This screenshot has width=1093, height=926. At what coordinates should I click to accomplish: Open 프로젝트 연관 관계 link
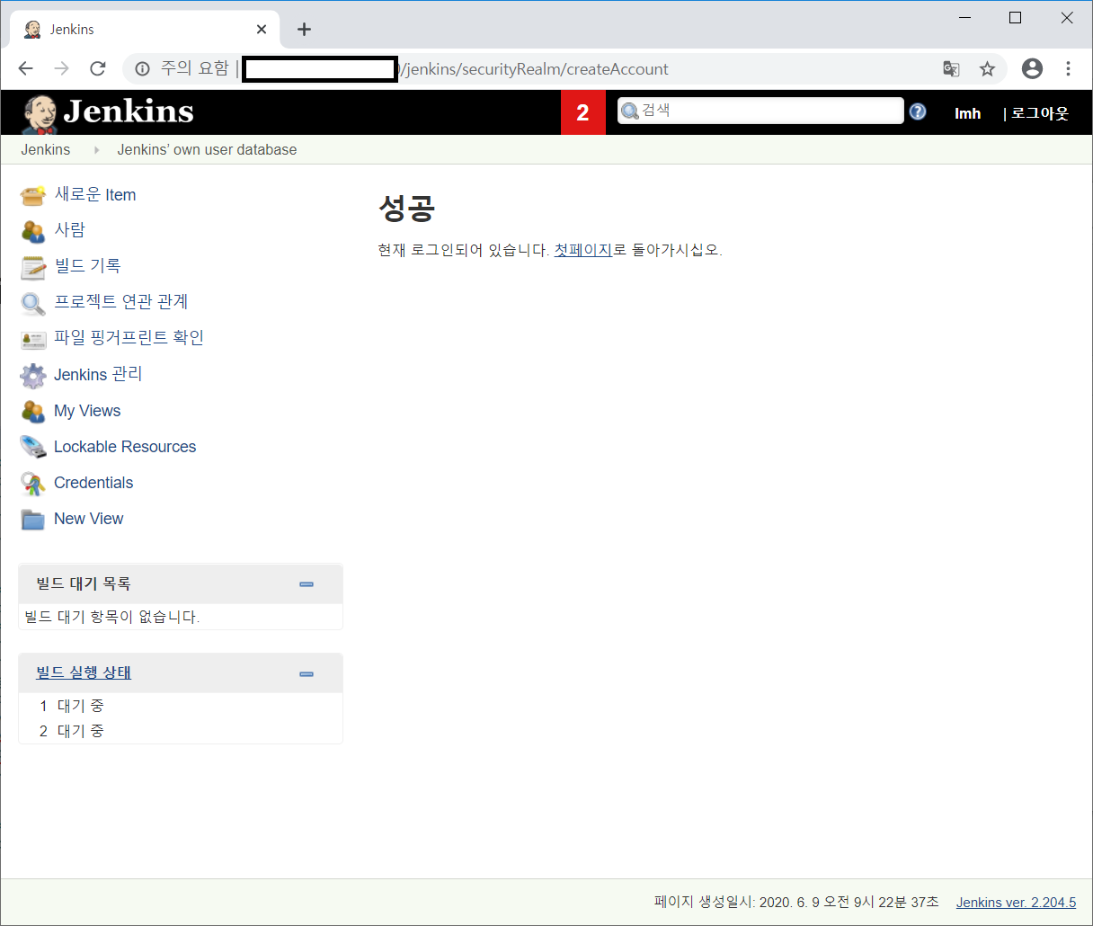pyautogui.click(x=120, y=302)
